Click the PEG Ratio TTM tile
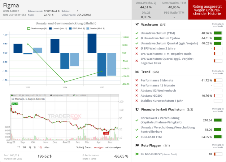The image size is (226, 162). pos(174,15)
